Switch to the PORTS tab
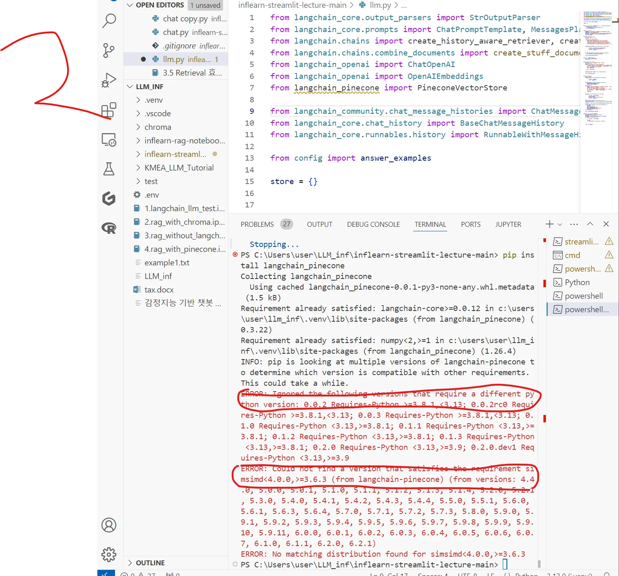Screen dimensions: 619x576 click(471, 224)
